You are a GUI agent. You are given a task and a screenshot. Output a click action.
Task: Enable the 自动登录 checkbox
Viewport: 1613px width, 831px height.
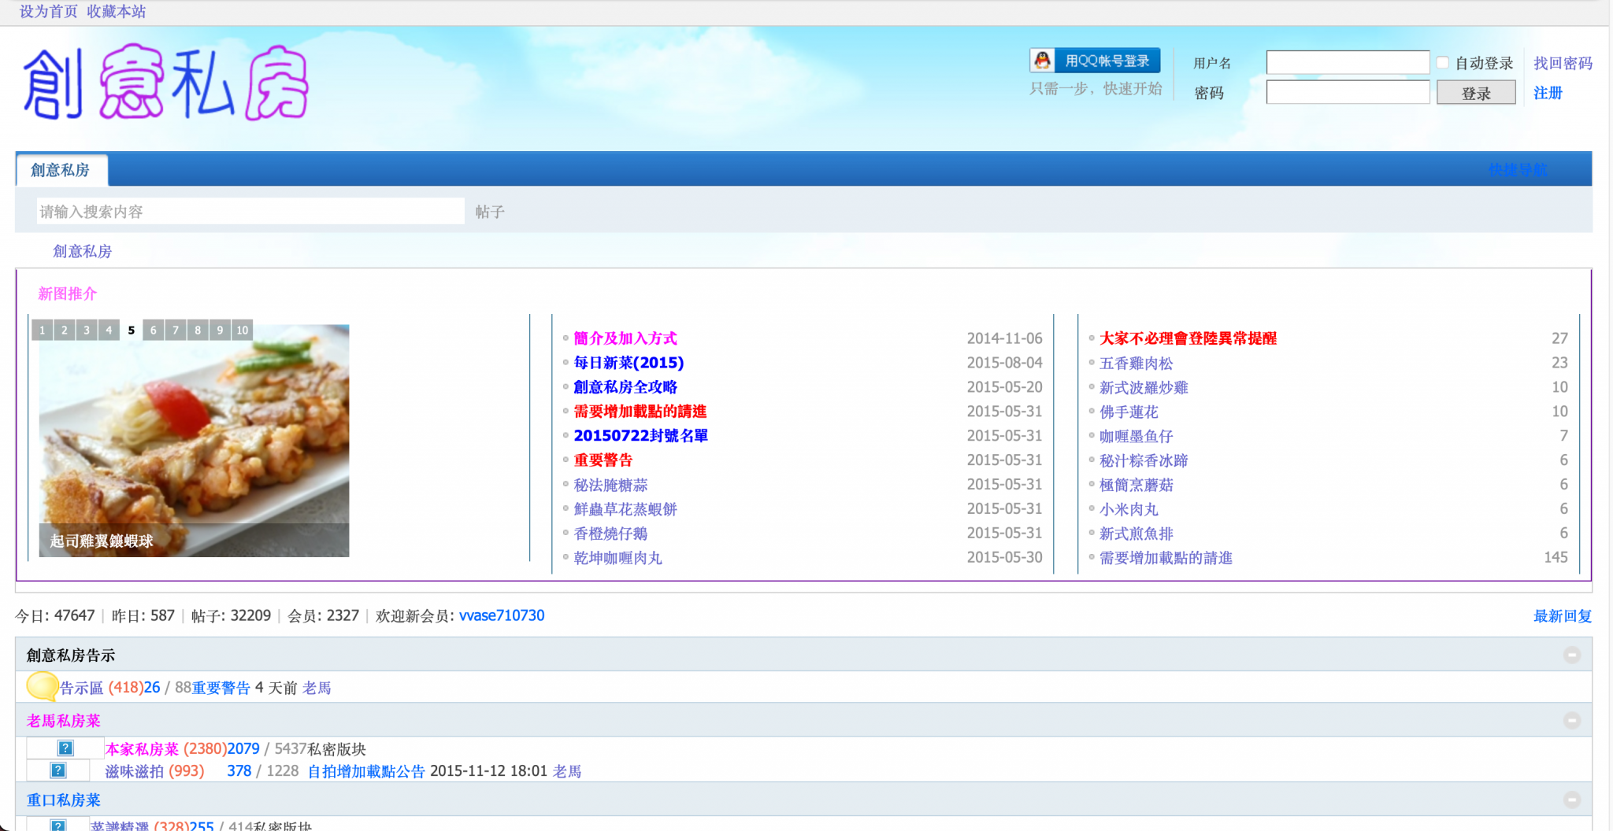(x=1442, y=63)
